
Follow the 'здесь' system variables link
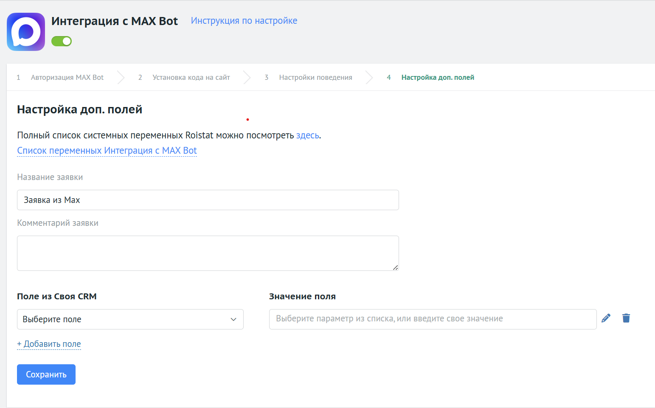(307, 135)
